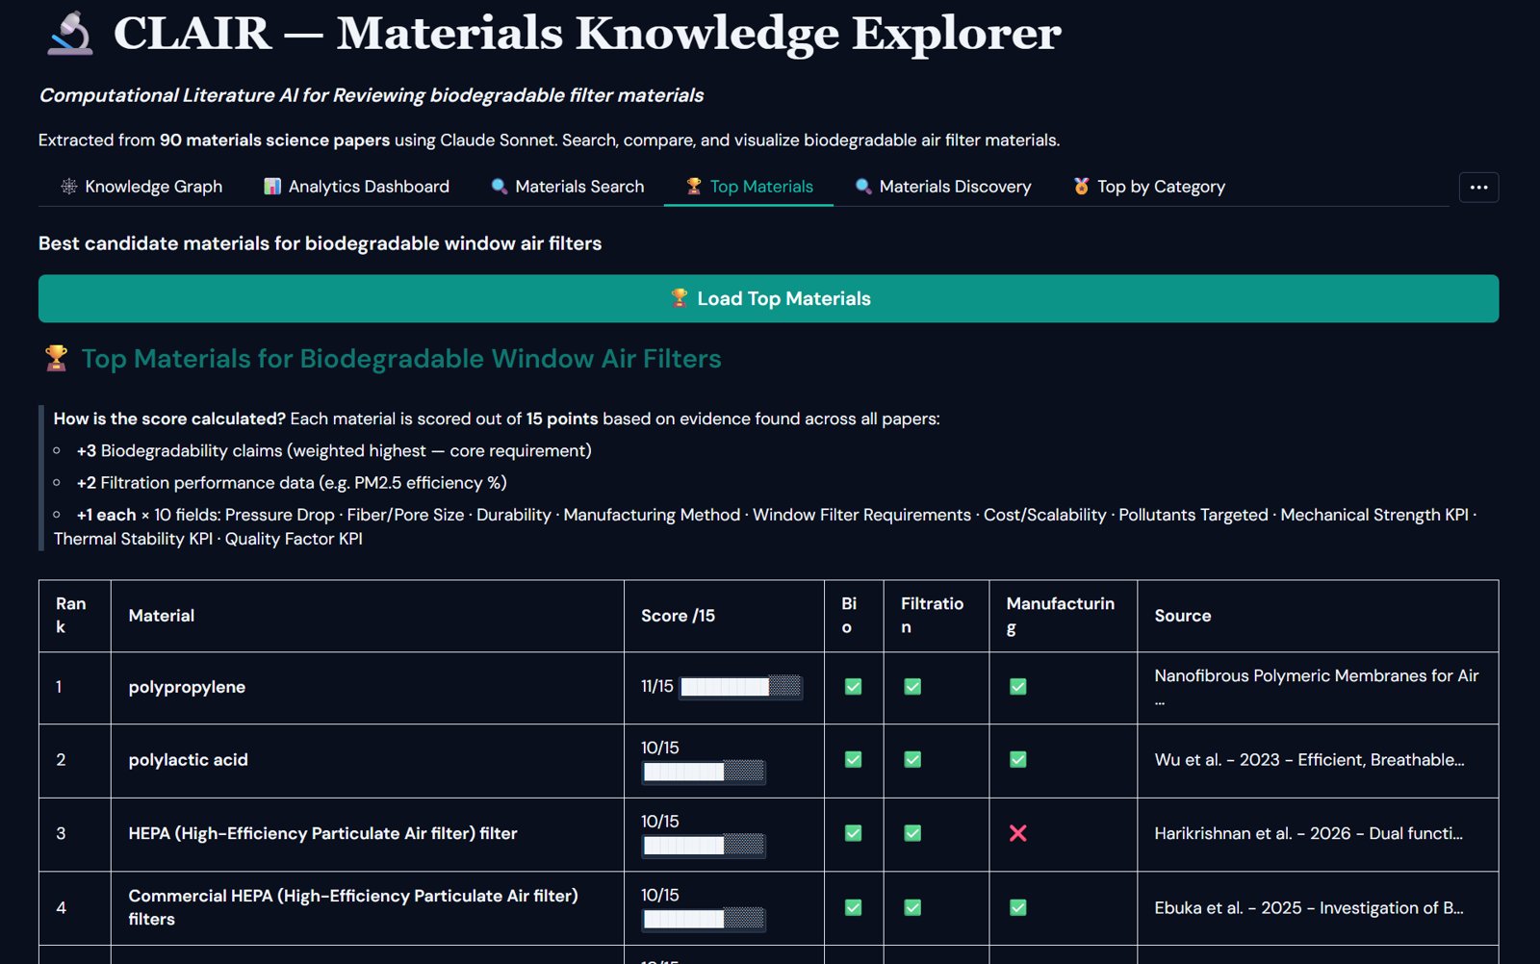Click the Ebuka et al. 2025 source cell
The image size is (1540, 964).
[x=1318, y=908]
